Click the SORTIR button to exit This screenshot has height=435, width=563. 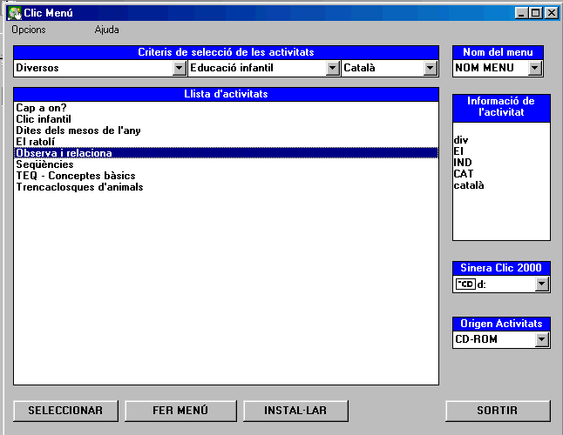click(498, 411)
